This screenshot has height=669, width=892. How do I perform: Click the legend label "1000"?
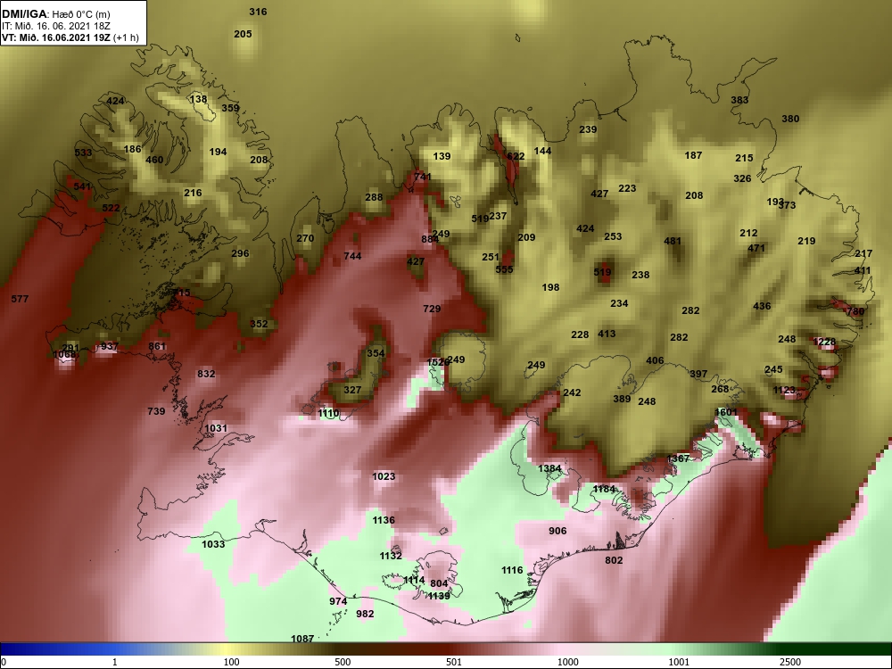coord(567,662)
